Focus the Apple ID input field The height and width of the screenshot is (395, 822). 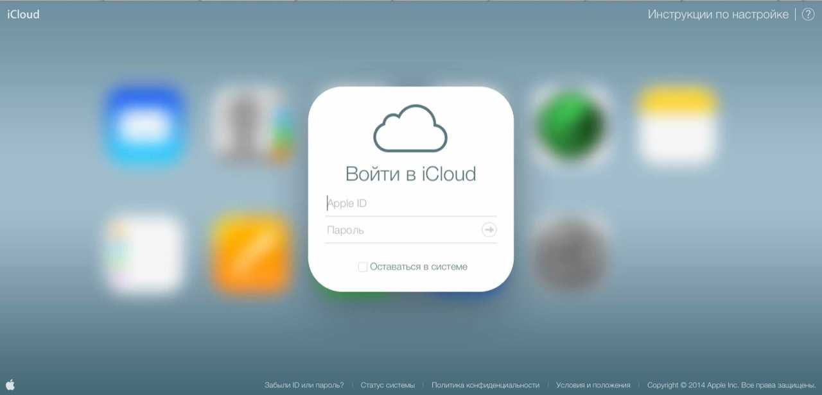410,203
